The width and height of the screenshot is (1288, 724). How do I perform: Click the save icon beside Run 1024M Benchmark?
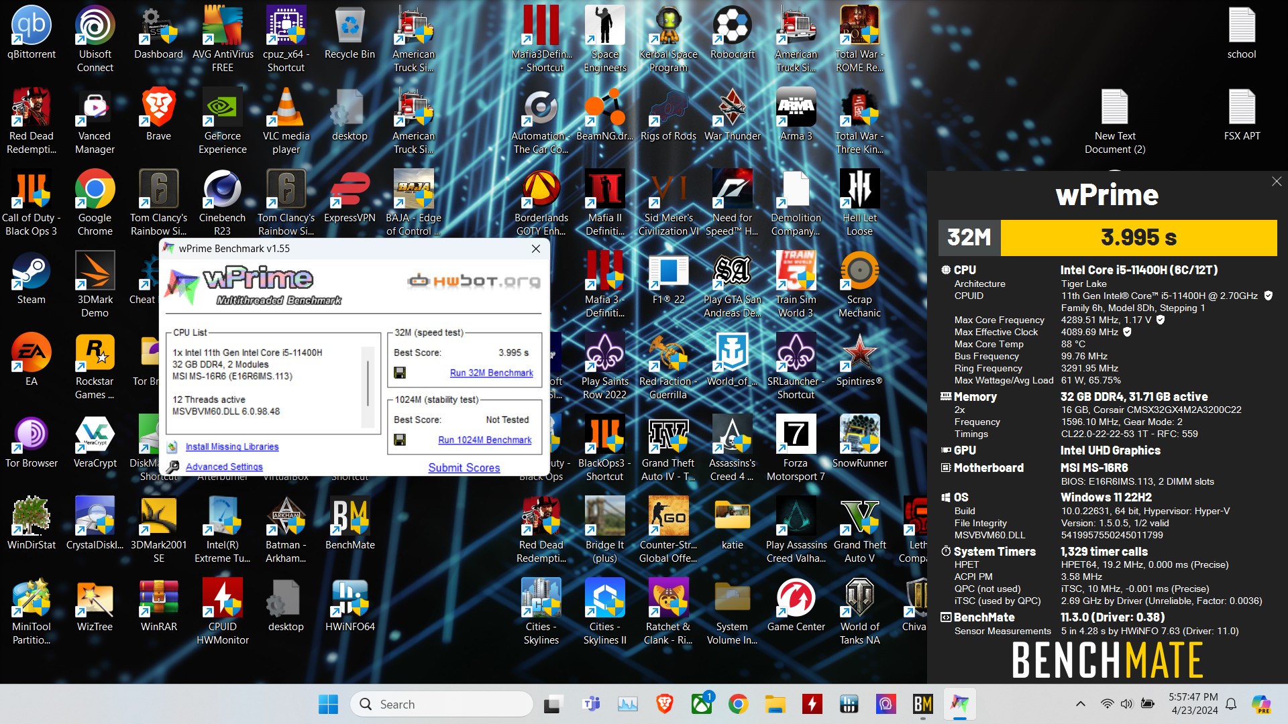coord(400,440)
